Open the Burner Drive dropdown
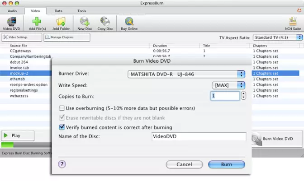Viewport: 304px width, 181px height. (186, 74)
